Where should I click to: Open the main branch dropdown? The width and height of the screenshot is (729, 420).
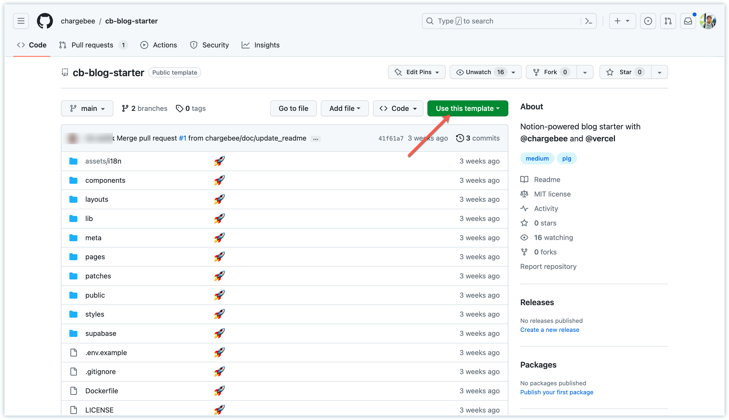pyautogui.click(x=87, y=109)
